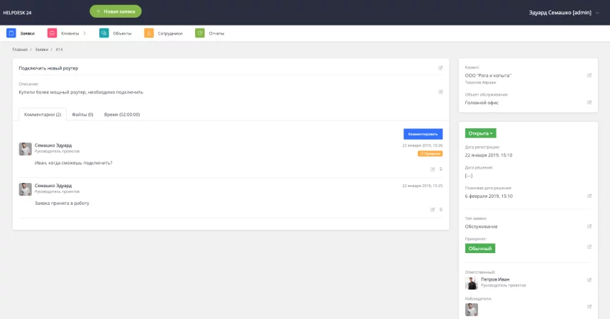Click the 'Комментировать' button
This screenshot has height=319, width=610.
click(x=423, y=133)
